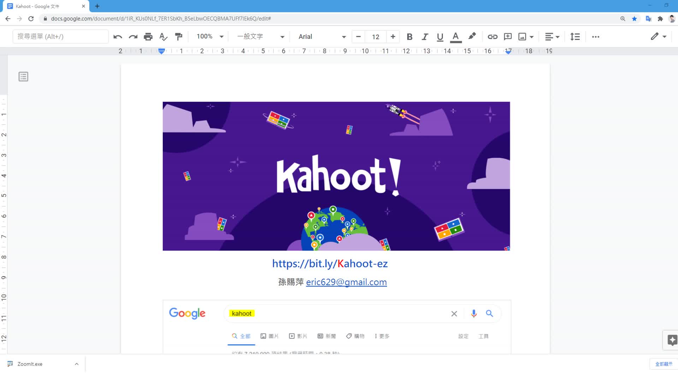This screenshot has height=374, width=678.
Task: Increase the font size
Action: 393,37
